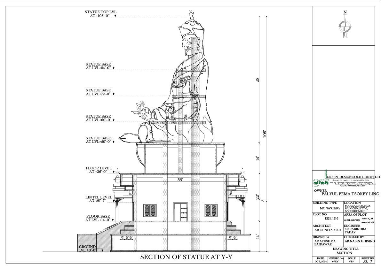
Task: Select the central double door in the section
Action: click(x=180, y=211)
